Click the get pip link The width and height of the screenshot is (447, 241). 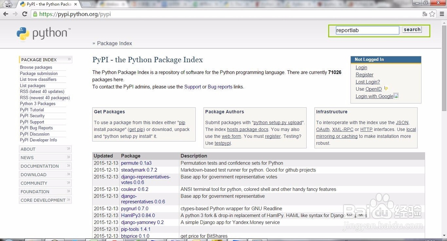(136, 130)
